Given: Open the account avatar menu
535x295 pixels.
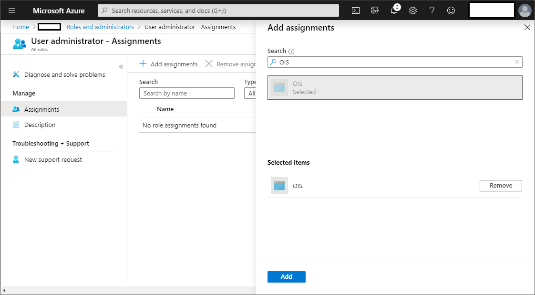Looking at the screenshot, I should pos(525,11).
